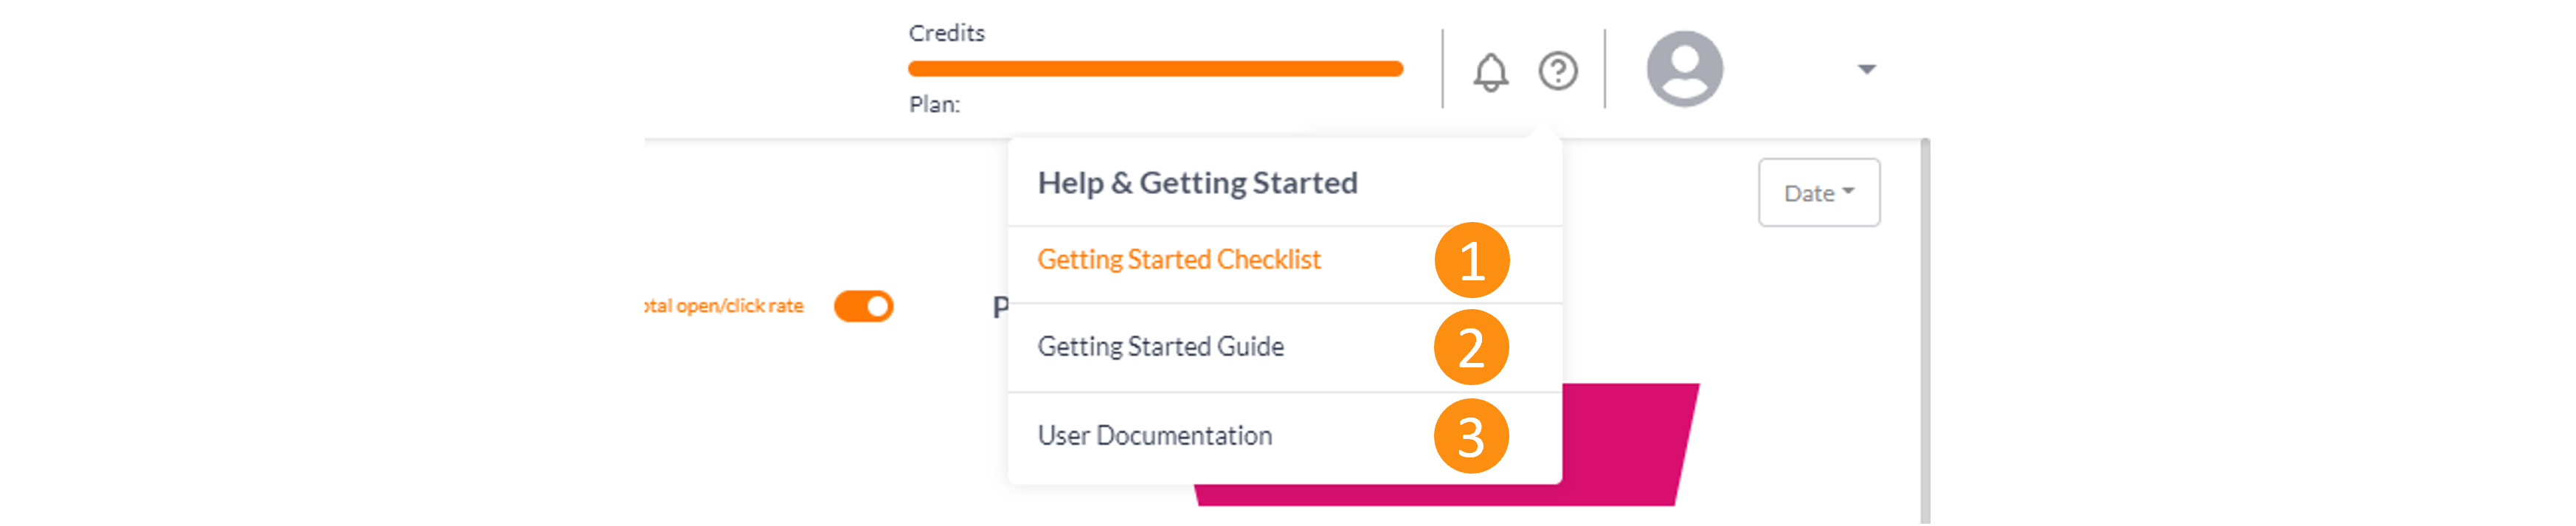Open the notifications bell icon
This screenshot has height=526, width=2576.
[x=1490, y=71]
